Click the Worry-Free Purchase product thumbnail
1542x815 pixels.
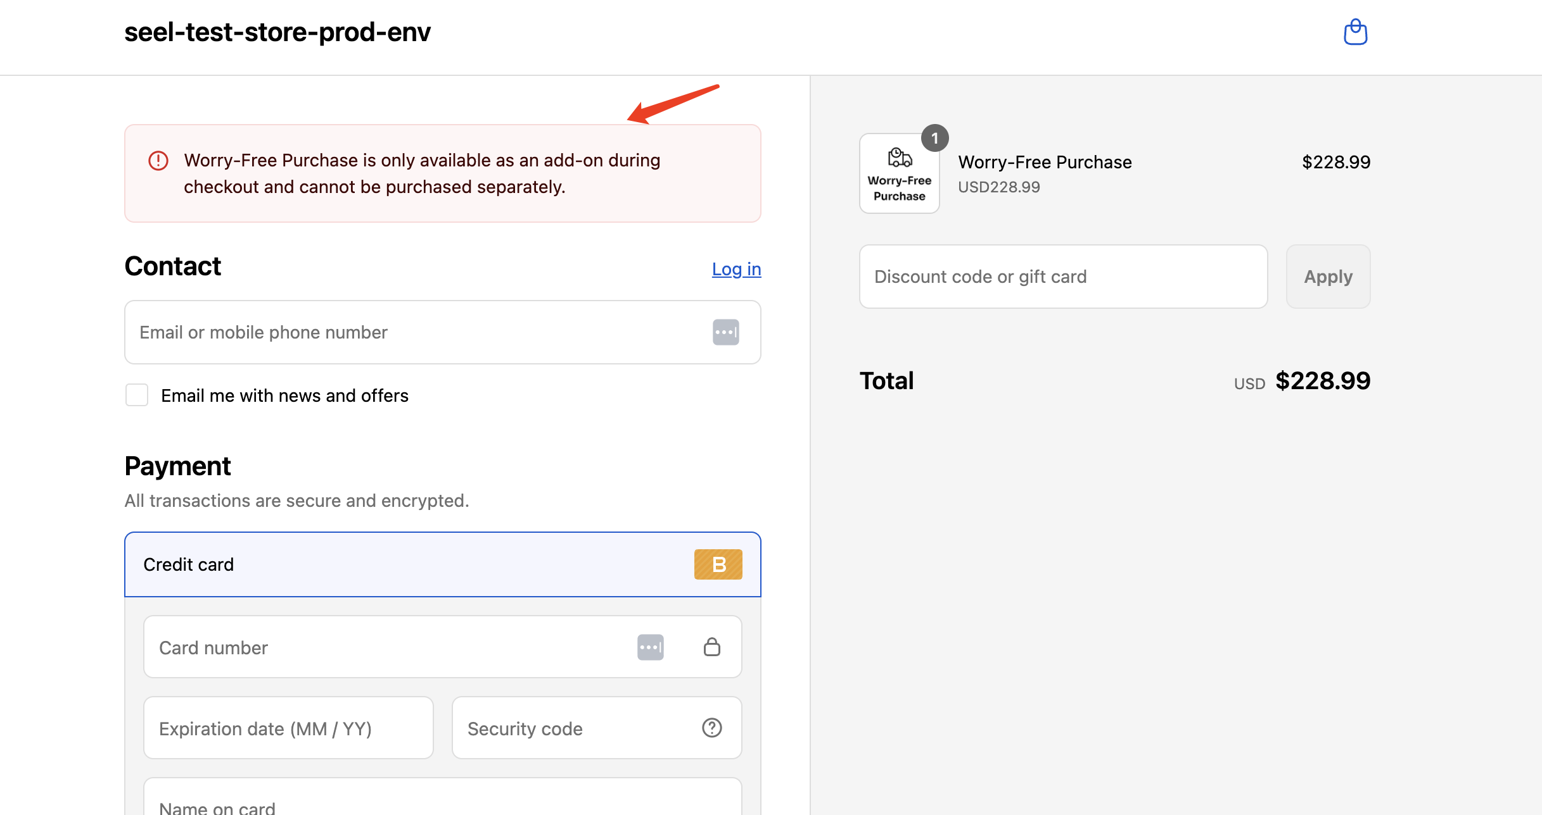click(899, 174)
